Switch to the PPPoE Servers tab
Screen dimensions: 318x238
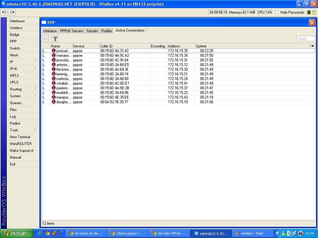72,31
